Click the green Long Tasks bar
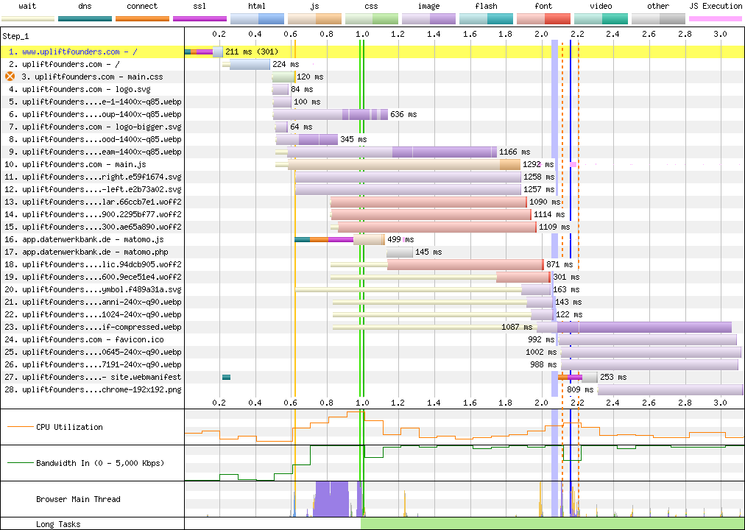This screenshot has height=530, width=745. 553,524
